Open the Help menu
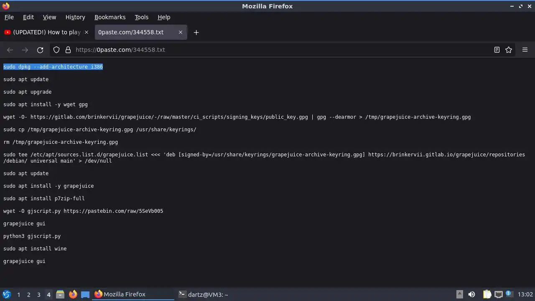 [x=164, y=17]
